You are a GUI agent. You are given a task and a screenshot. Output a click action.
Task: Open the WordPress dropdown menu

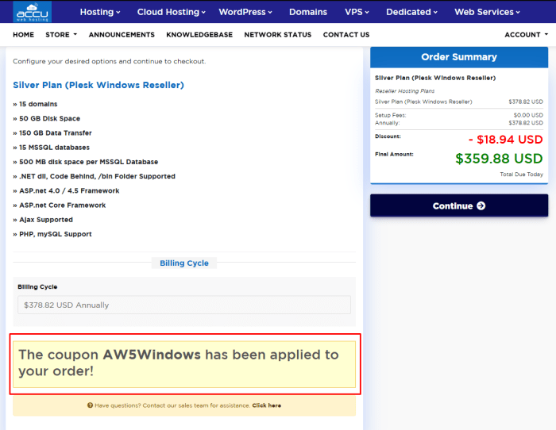245,12
